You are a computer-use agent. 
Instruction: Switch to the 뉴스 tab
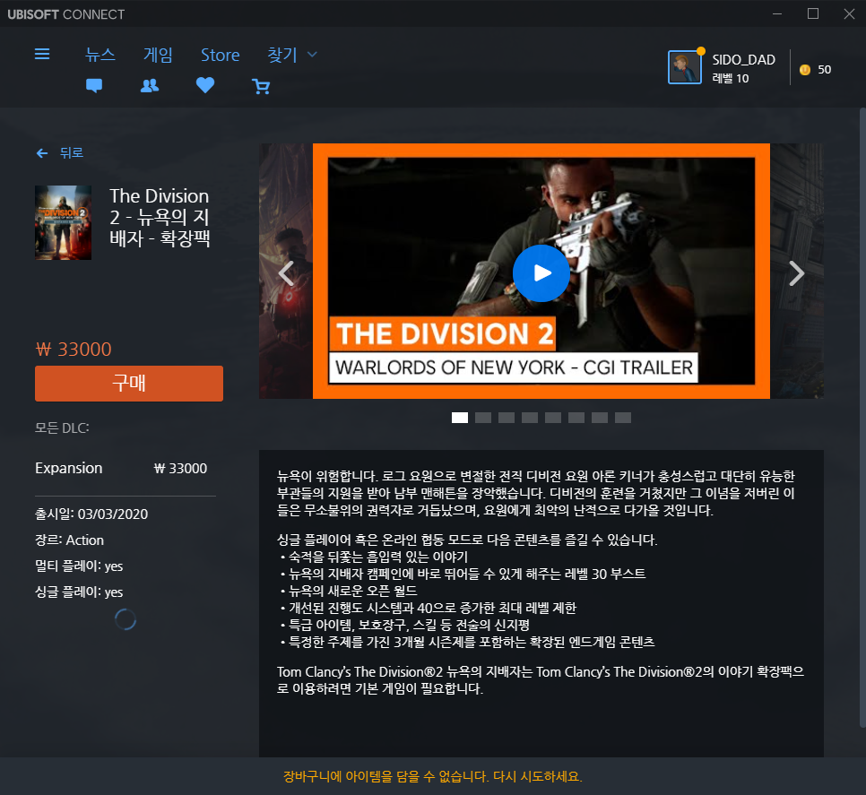pyautogui.click(x=100, y=55)
